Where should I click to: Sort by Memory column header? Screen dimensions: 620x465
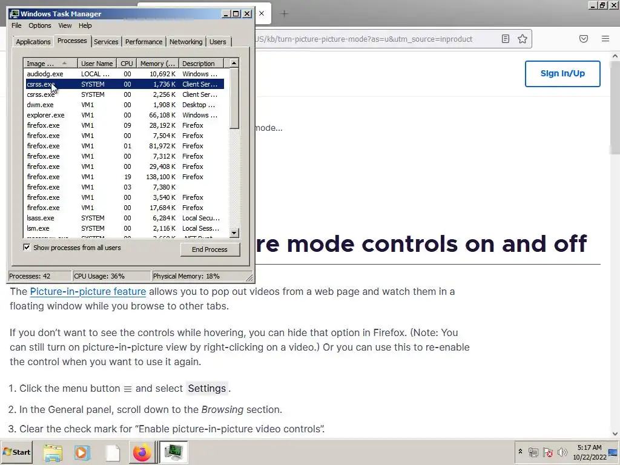point(157,63)
